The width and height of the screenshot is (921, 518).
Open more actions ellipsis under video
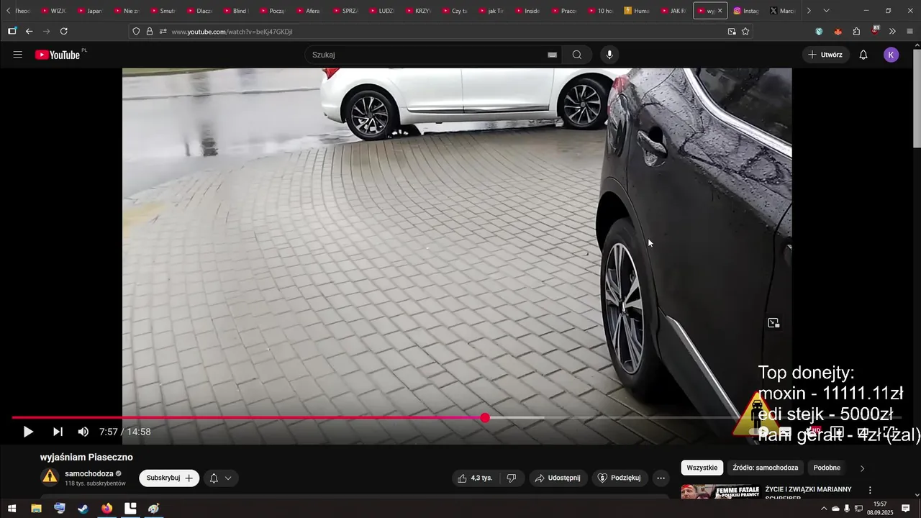point(661,478)
